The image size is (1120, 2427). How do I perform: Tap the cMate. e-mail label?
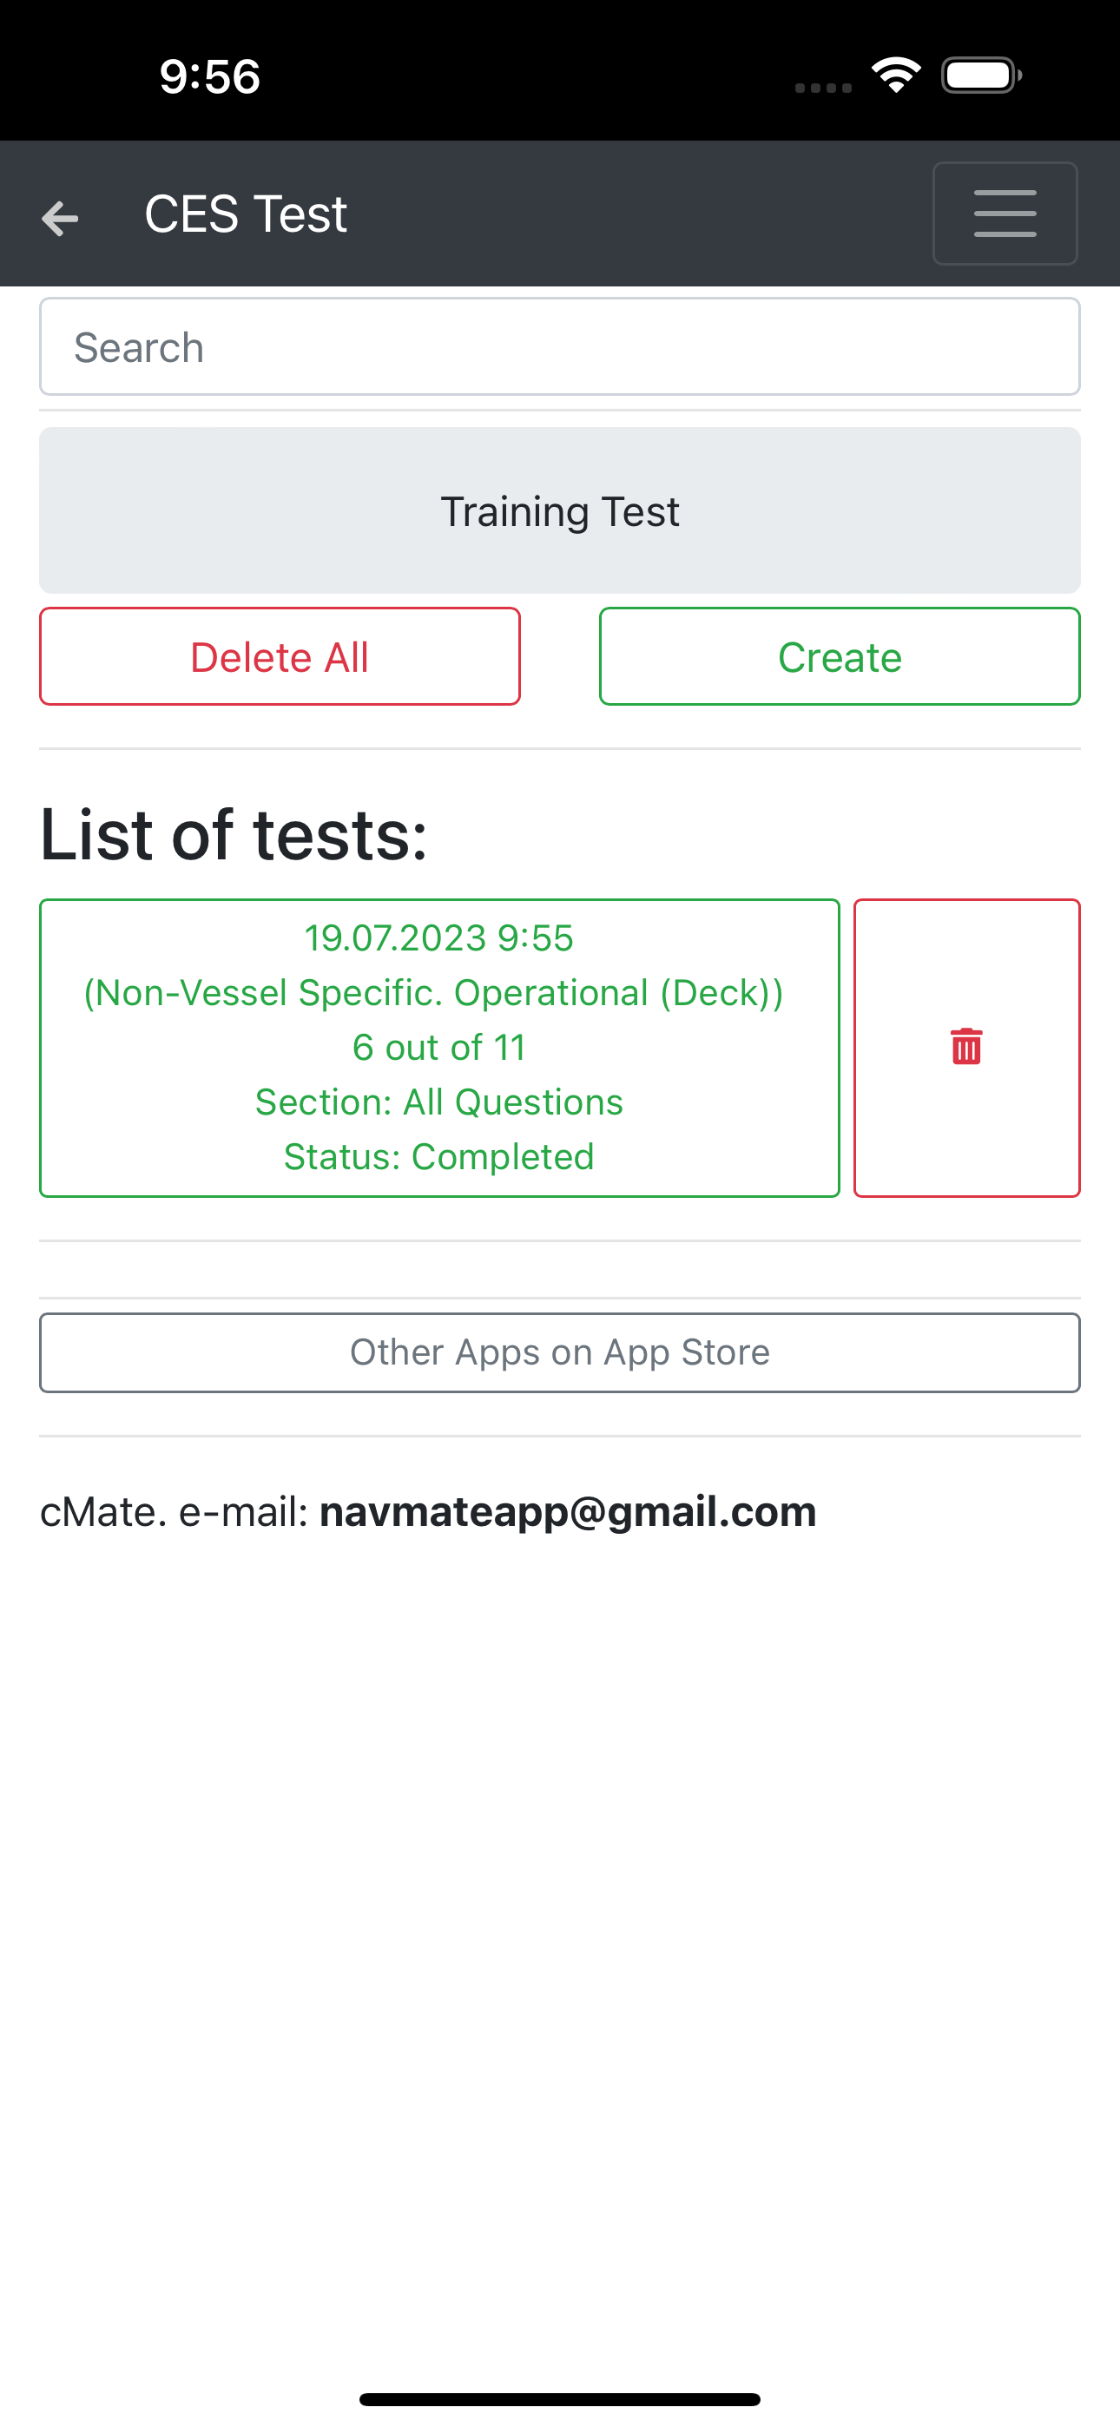click(x=175, y=1511)
